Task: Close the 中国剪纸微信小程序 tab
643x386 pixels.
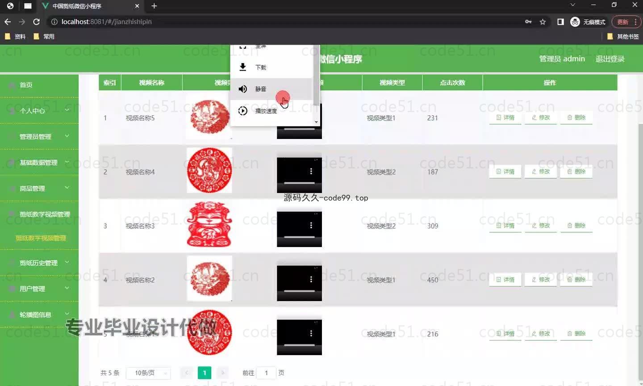Action: pos(137,6)
